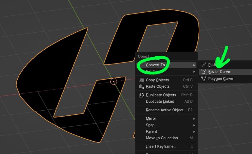The image size is (252, 154).
Task: Click the Paste Objects clipboard icon
Action: click(141, 87)
